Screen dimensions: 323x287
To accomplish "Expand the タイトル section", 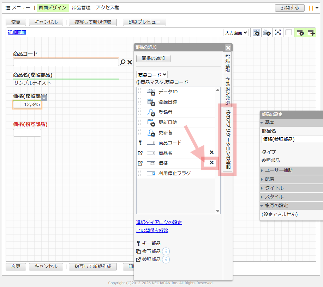I will (291, 188).
